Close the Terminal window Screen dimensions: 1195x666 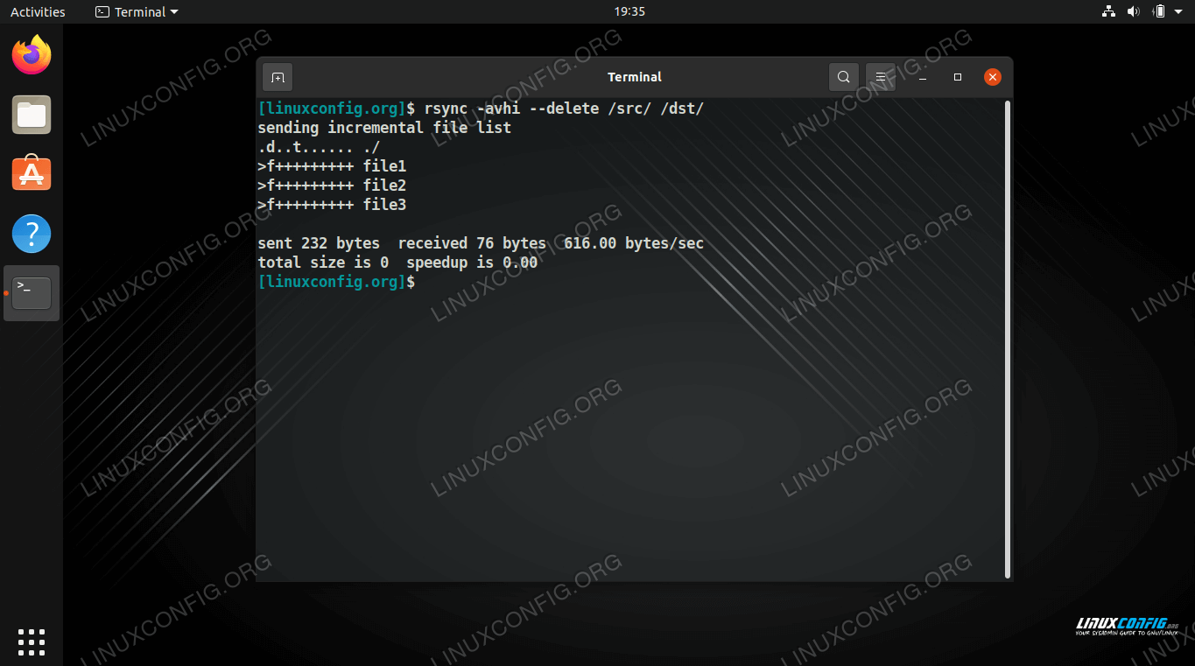click(992, 77)
